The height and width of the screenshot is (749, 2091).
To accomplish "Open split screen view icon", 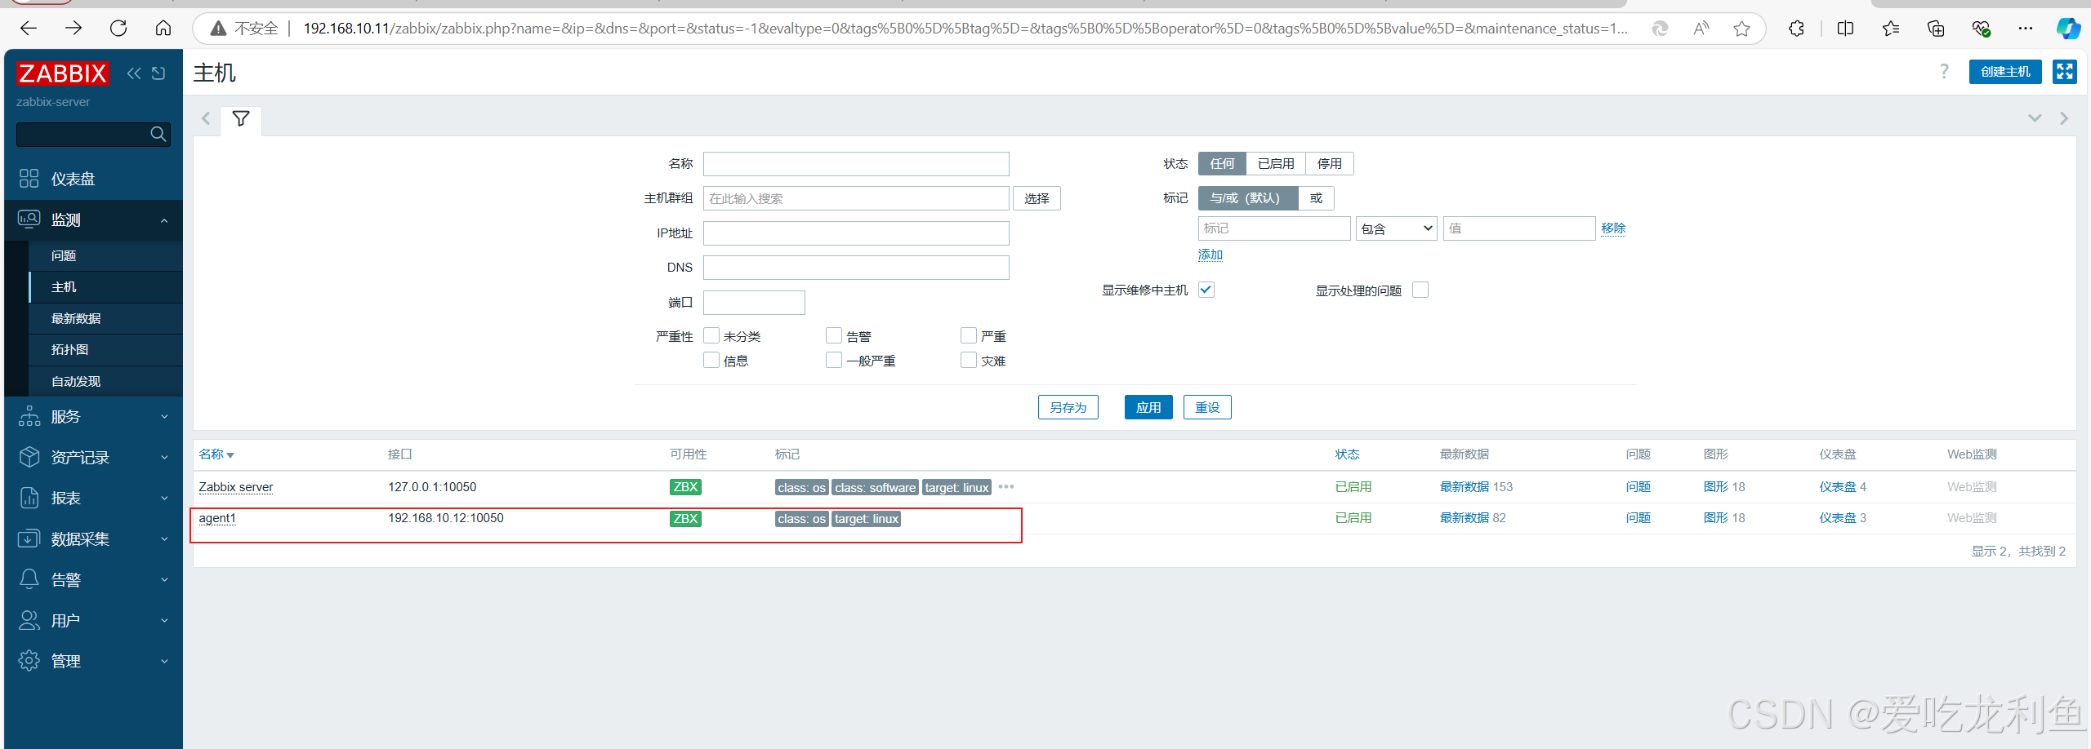I will (x=1845, y=29).
